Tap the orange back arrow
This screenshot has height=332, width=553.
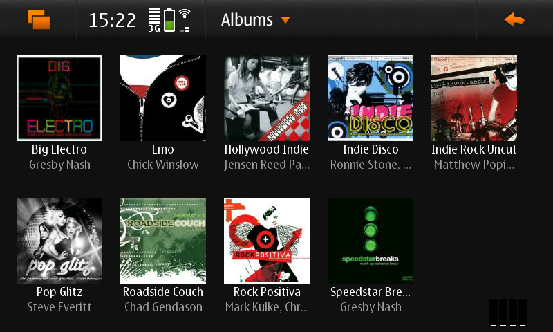pyautogui.click(x=514, y=20)
